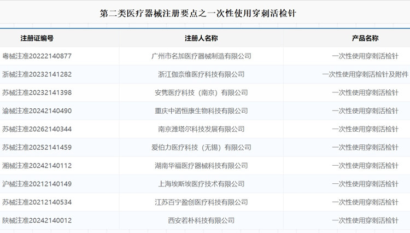Click product name in 粤械注准20222140877 row
The height and width of the screenshot is (233, 410).
click(x=365, y=56)
